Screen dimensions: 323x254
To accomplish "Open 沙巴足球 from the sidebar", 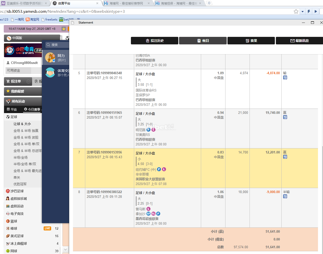I will click(17, 191).
